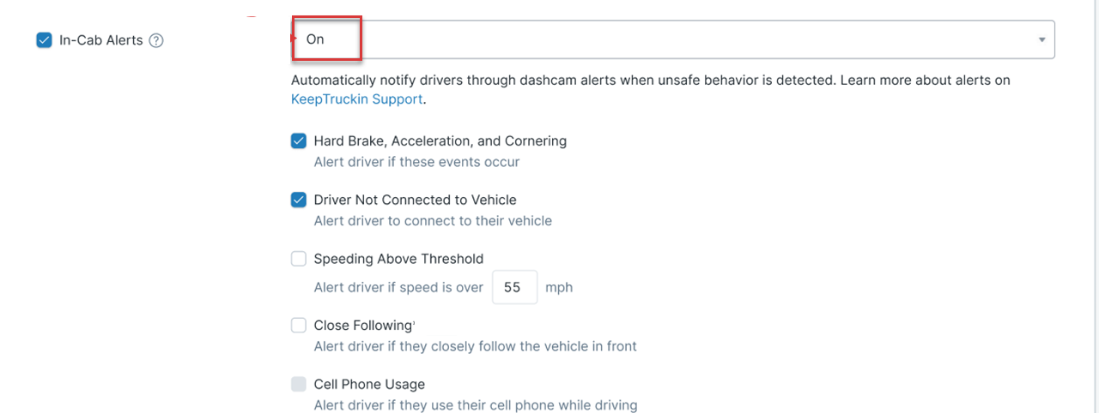
Task: Click the footnote superscript after Close Following
Action: 415,321
